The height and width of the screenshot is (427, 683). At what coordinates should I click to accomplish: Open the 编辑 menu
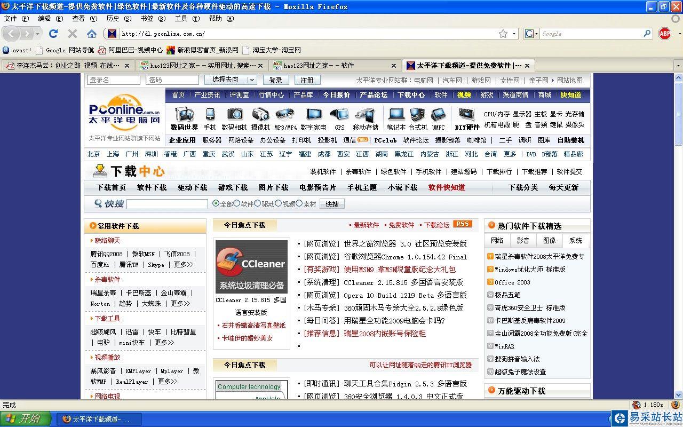51,19
